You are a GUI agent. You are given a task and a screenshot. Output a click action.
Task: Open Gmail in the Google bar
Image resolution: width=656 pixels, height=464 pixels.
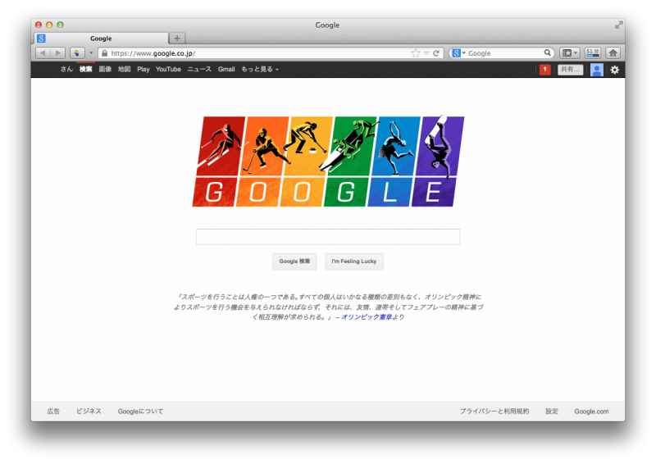click(x=226, y=69)
